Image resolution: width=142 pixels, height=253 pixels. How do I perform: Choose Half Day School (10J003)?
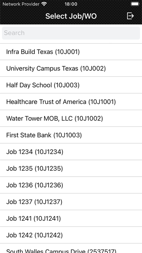coord(71,85)
